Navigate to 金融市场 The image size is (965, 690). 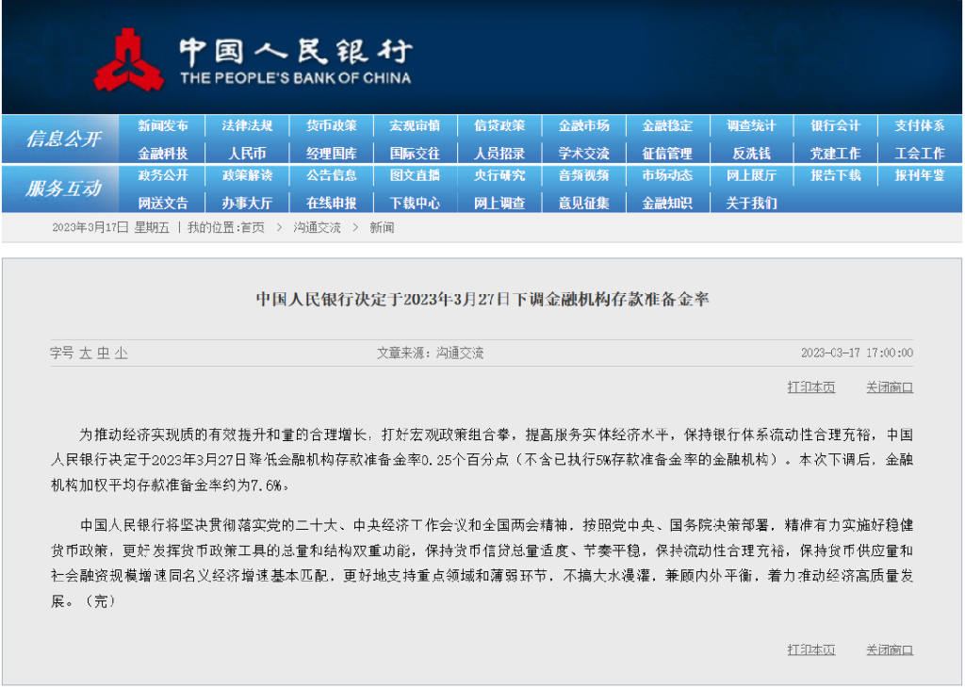pyautogui.click(x=584, y=125)
